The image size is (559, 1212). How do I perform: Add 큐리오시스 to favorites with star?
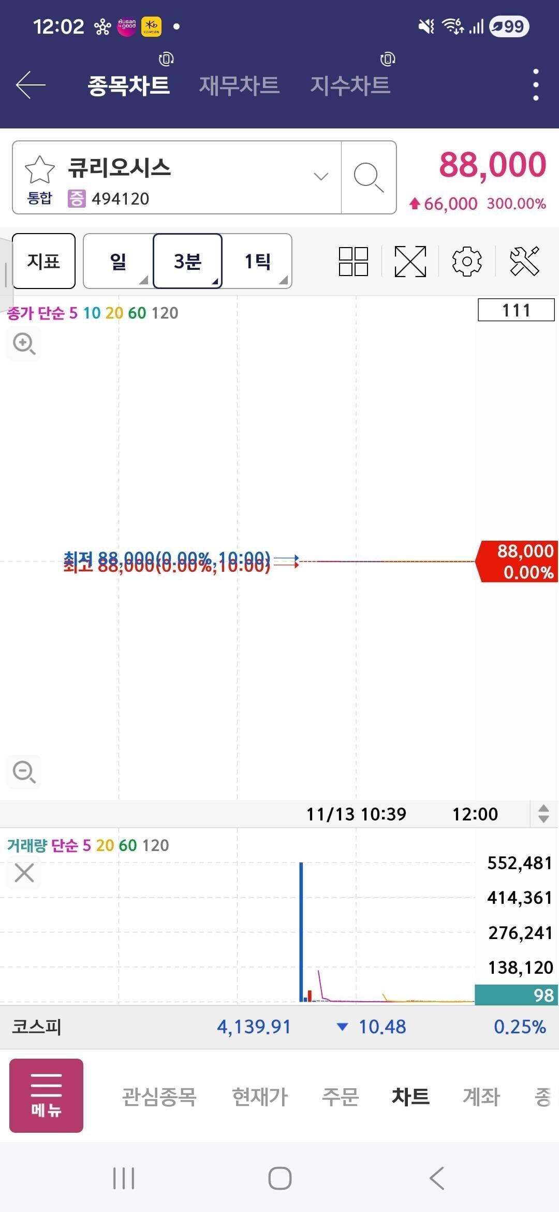point(40,170)
